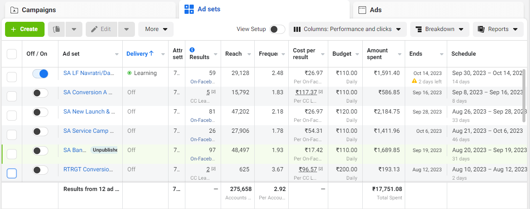530x209 pixels.
Task: Open the Columns: Performance and clicks dropdown
Action: [x=348, y=29]
